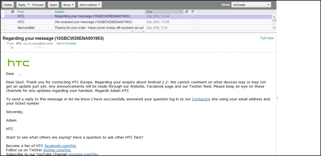Expand the More Actions dropdown
Image resolution: width=321 pixels, height=156 pixels.
pos(90,5)
